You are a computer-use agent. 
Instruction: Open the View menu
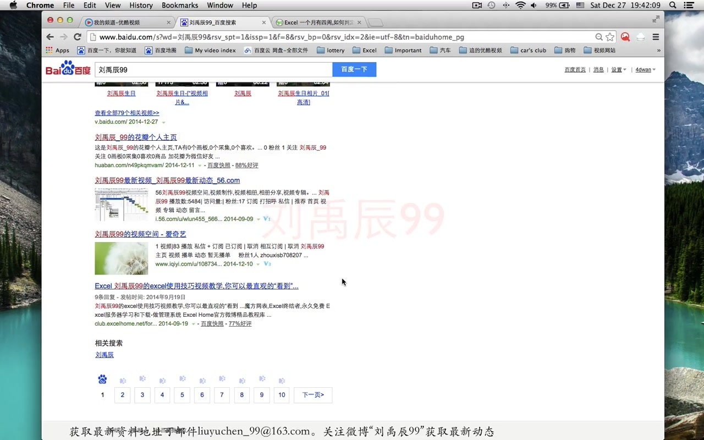(x=113, y=5)
